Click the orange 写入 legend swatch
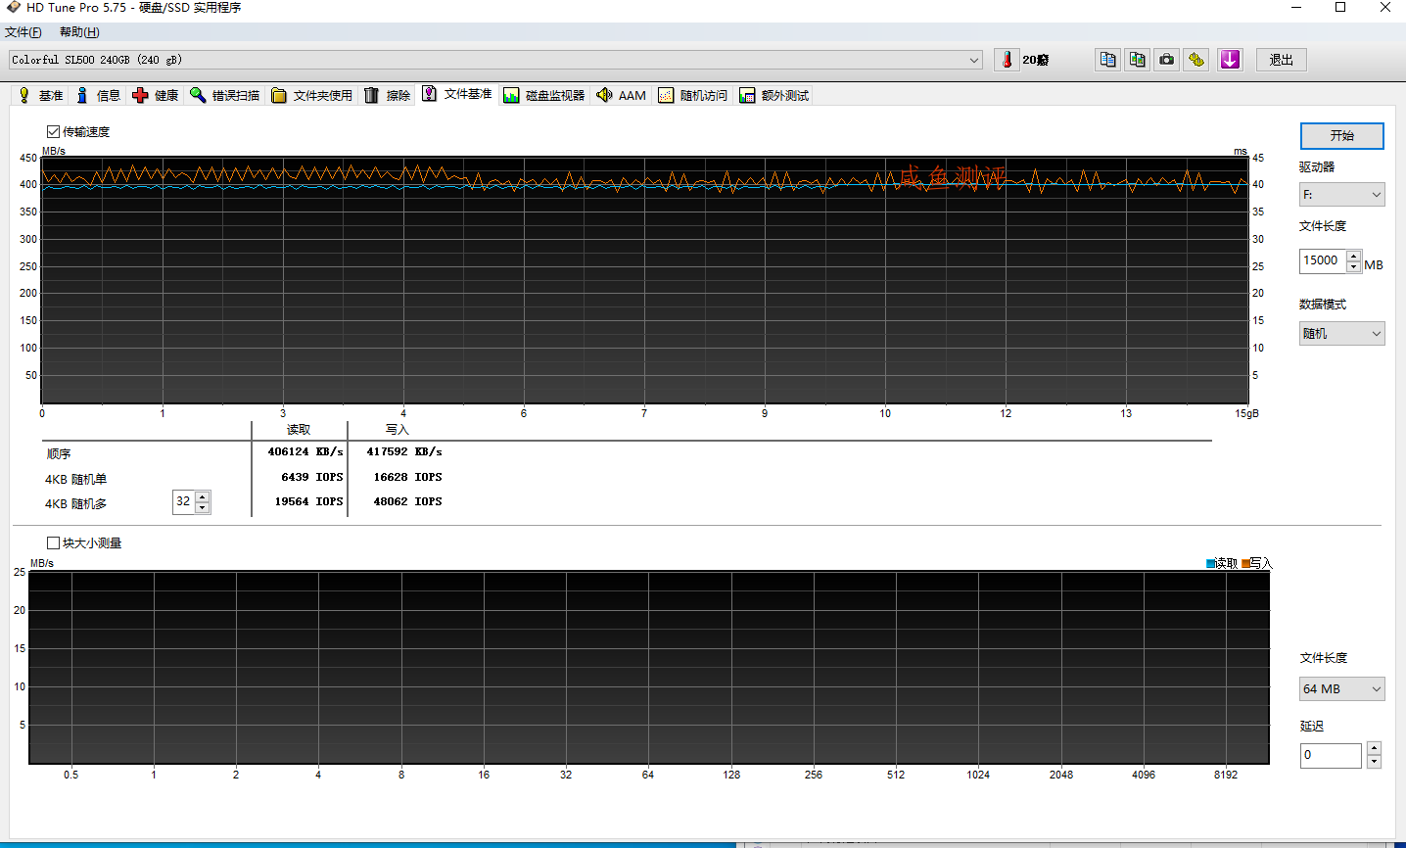This screenshot has width=1406, height=848. coord(1245,563)
